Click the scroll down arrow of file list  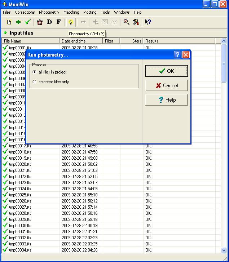point(224,250)
